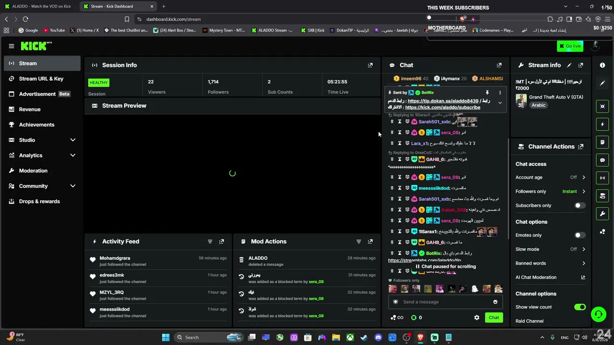Pop out the Chat panel

click(x=499, y=65)
